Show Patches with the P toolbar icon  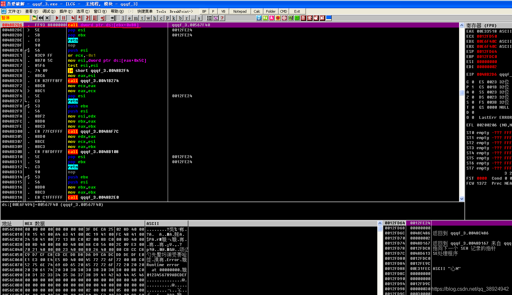click(167, 18)
